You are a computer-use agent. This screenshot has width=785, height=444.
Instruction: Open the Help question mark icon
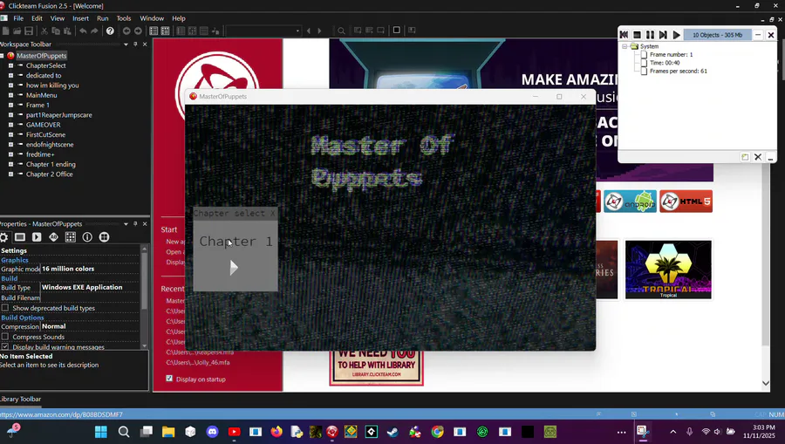click(x=110, y=31)
